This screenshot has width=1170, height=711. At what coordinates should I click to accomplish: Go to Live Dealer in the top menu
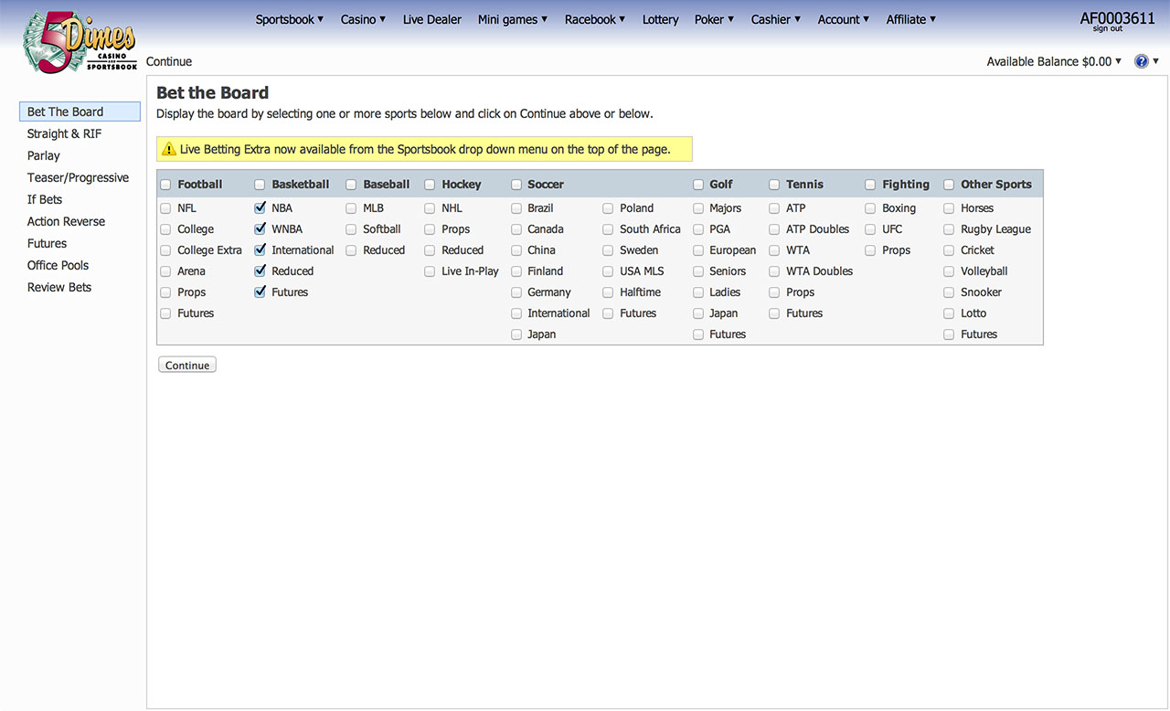[432, 19]
